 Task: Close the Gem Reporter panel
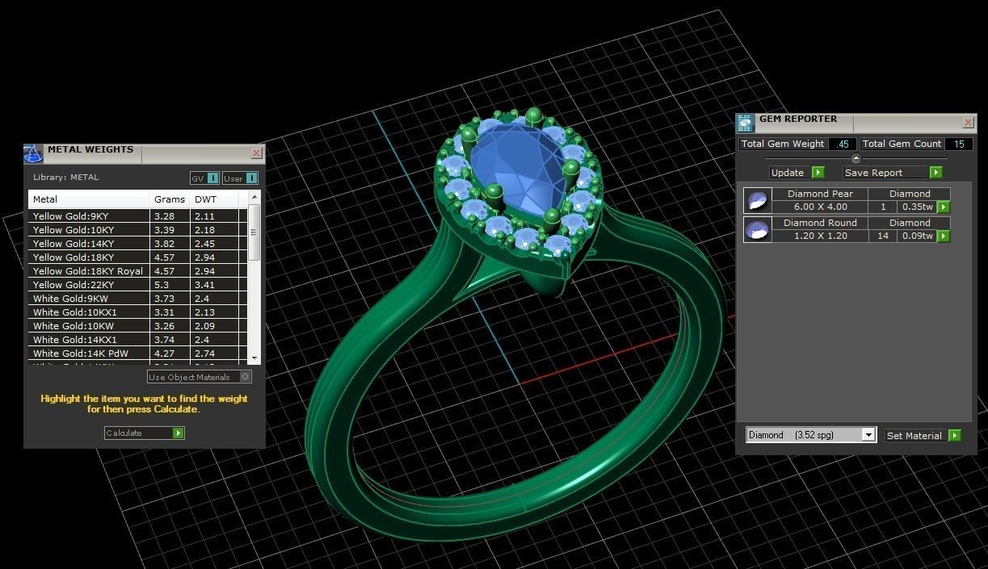[969, 123]
